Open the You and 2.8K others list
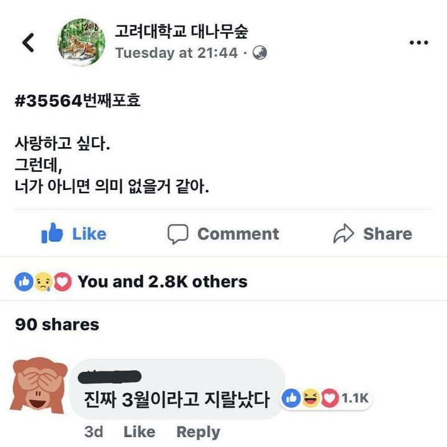 click(x=163, y=282)
